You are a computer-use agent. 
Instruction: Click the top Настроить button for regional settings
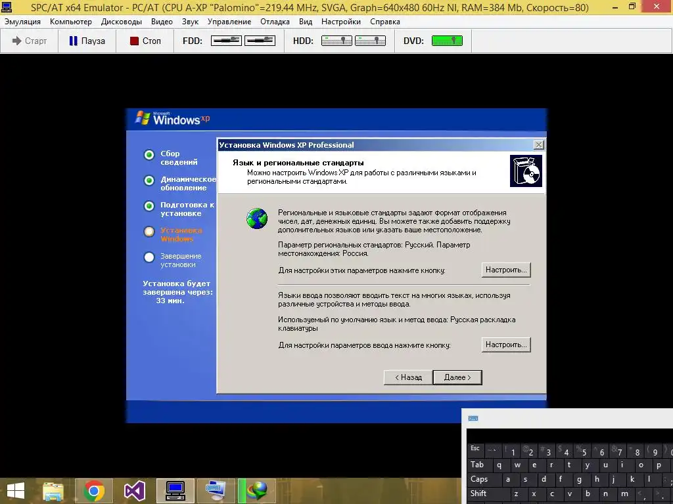point(506,270)
